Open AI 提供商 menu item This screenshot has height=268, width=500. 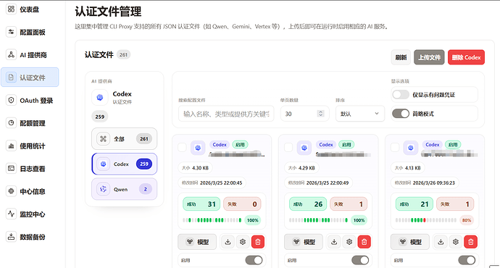30,55
